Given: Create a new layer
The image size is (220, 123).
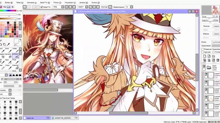Looking at the screenshot, I should pos(205,56).
